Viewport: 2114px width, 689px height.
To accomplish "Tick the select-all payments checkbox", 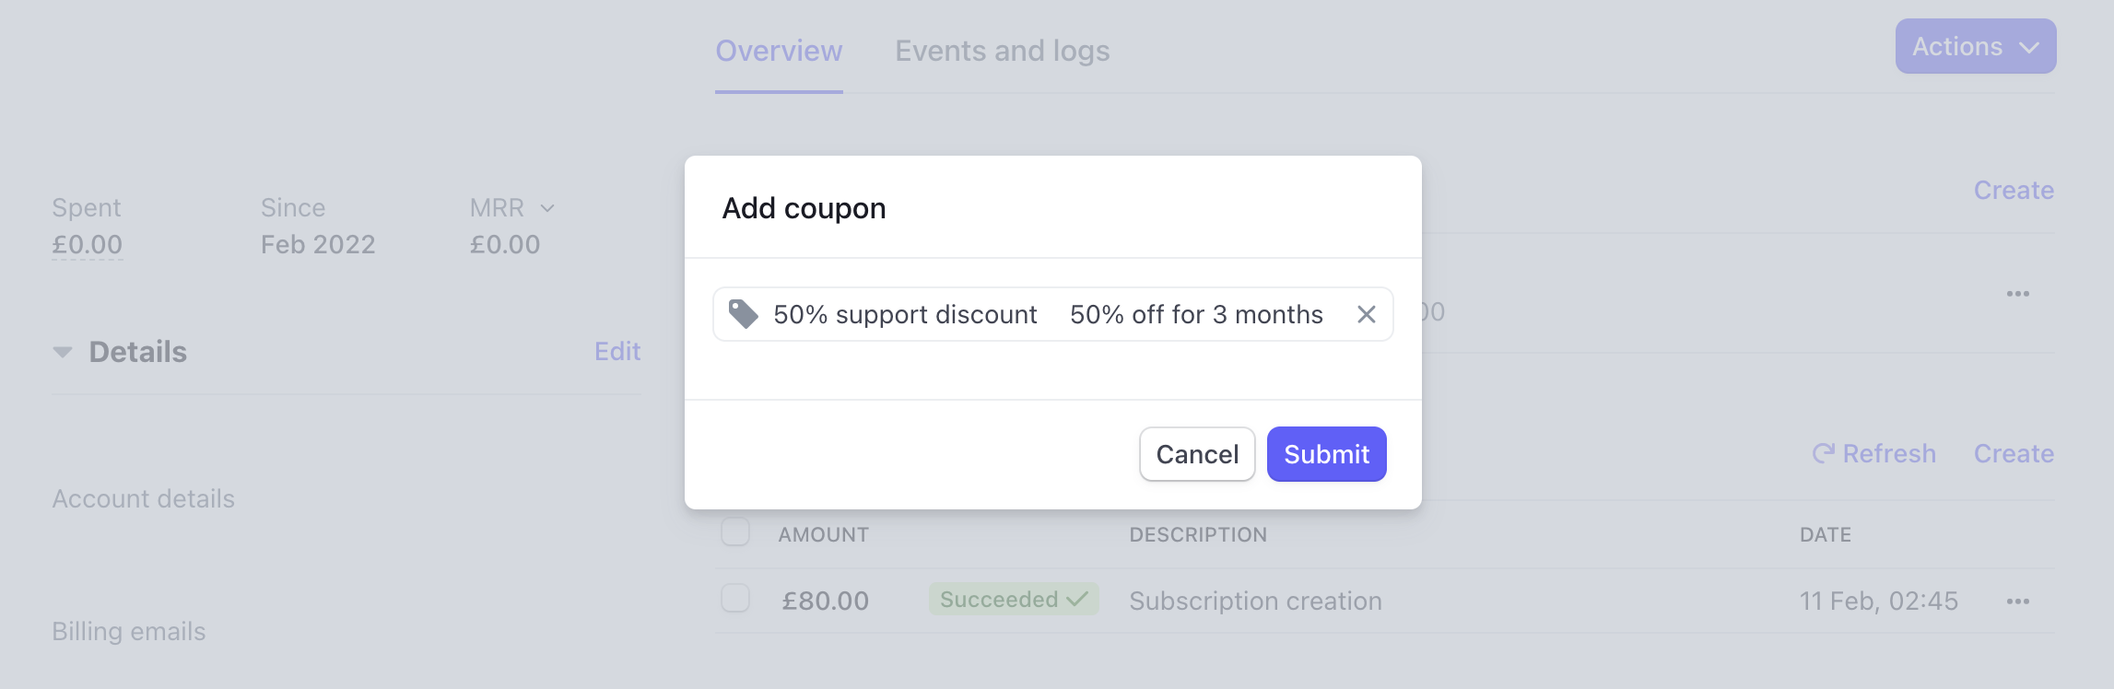I will coord(735,532).
